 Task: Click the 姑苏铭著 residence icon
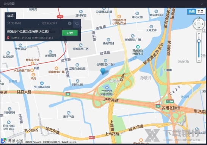pos(8,53)
